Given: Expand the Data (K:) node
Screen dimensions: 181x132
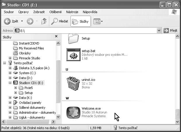Looking at the screenshot, I should coord(10,98).
